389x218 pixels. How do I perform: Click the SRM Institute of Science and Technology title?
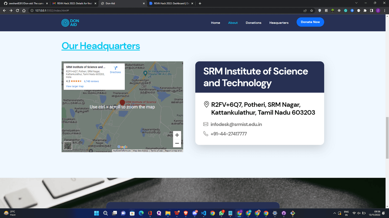pos(256,77)
